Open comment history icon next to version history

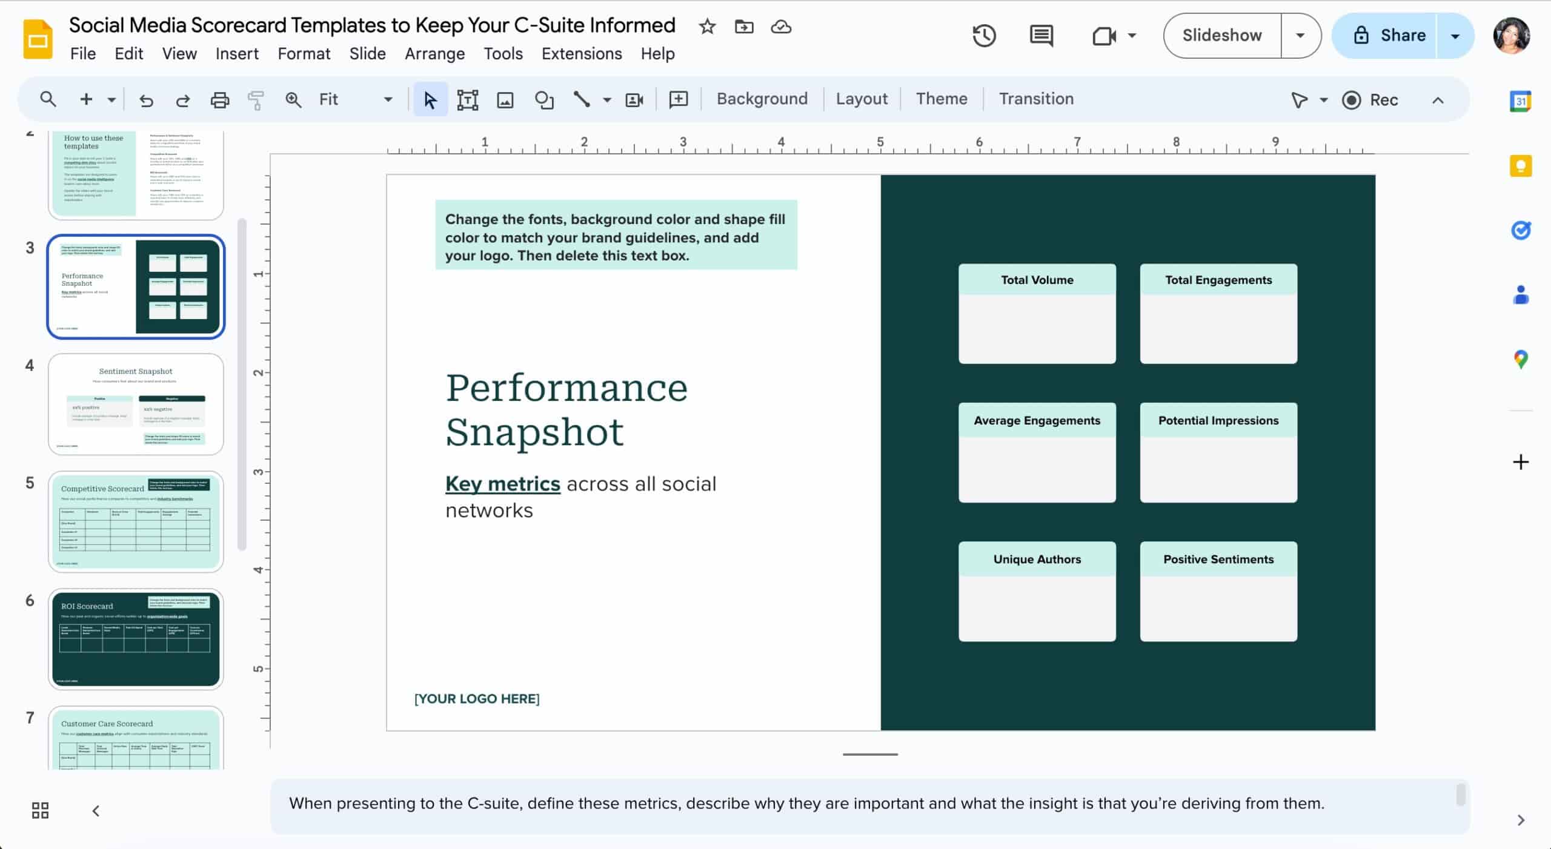pyautogui.click(x=1041, y=36)
